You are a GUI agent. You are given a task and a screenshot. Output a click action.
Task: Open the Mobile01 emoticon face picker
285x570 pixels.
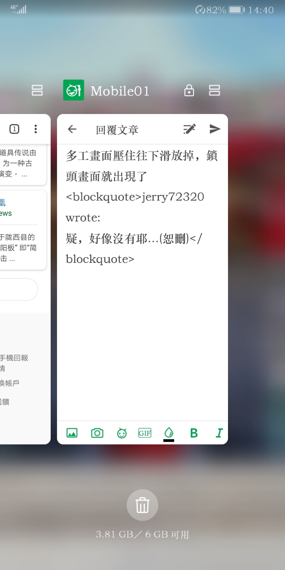pos(122,433)
